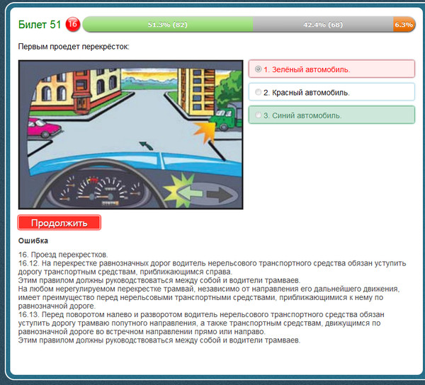Click the rule 16.12 explanation text
Screen dimensions: 425x385
tap(212, 267)
